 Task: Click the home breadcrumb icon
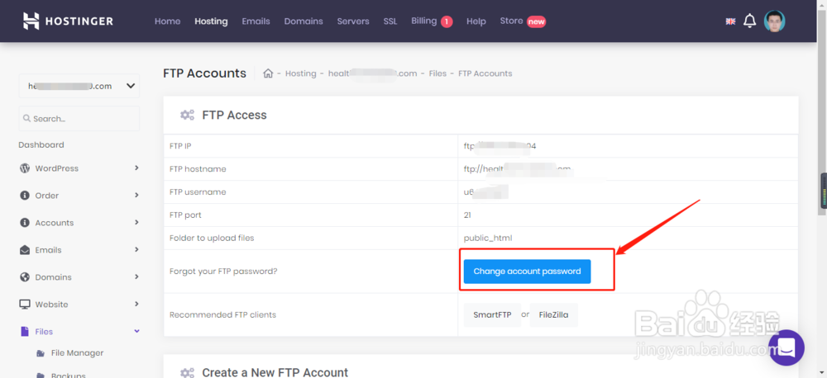click(268, 73)
